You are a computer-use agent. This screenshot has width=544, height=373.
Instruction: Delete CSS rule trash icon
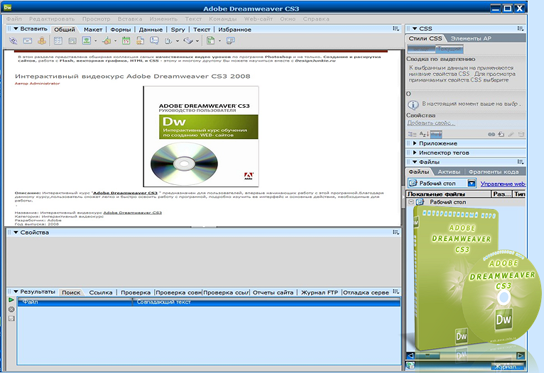click(521, 134)
